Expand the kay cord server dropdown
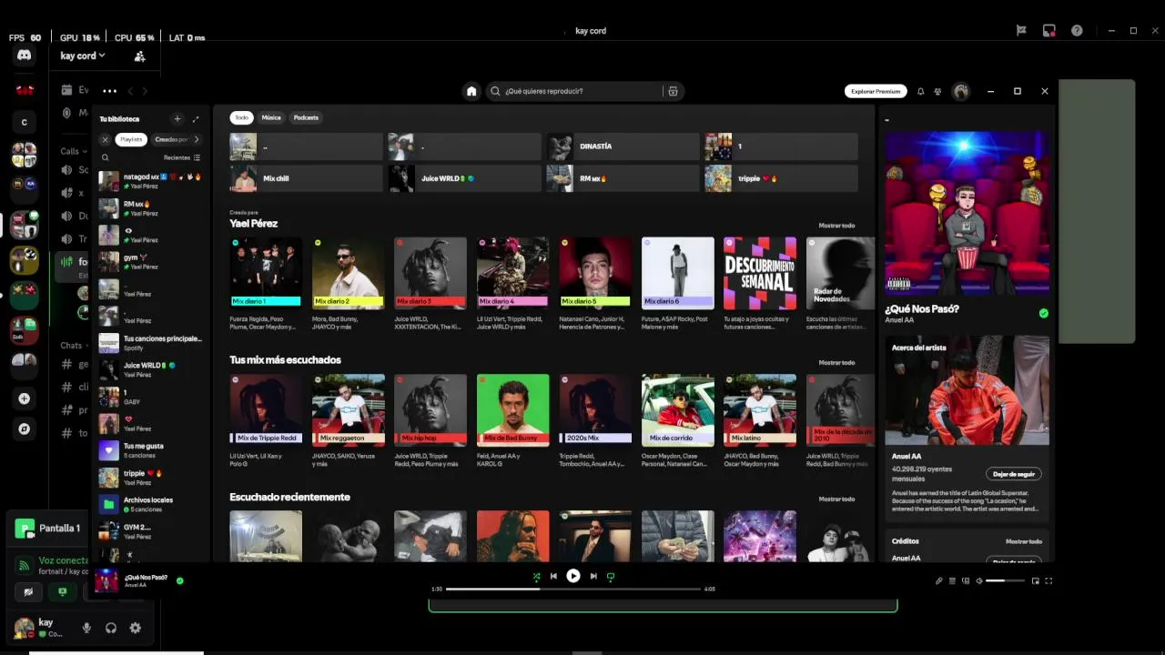 [82, 56]
